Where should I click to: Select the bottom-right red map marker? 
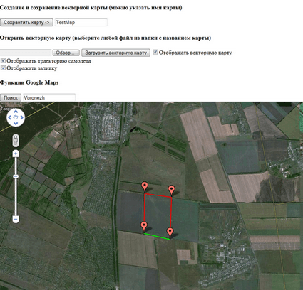point(170,232)
